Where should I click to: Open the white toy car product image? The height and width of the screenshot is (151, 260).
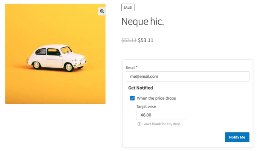(56, 54)
